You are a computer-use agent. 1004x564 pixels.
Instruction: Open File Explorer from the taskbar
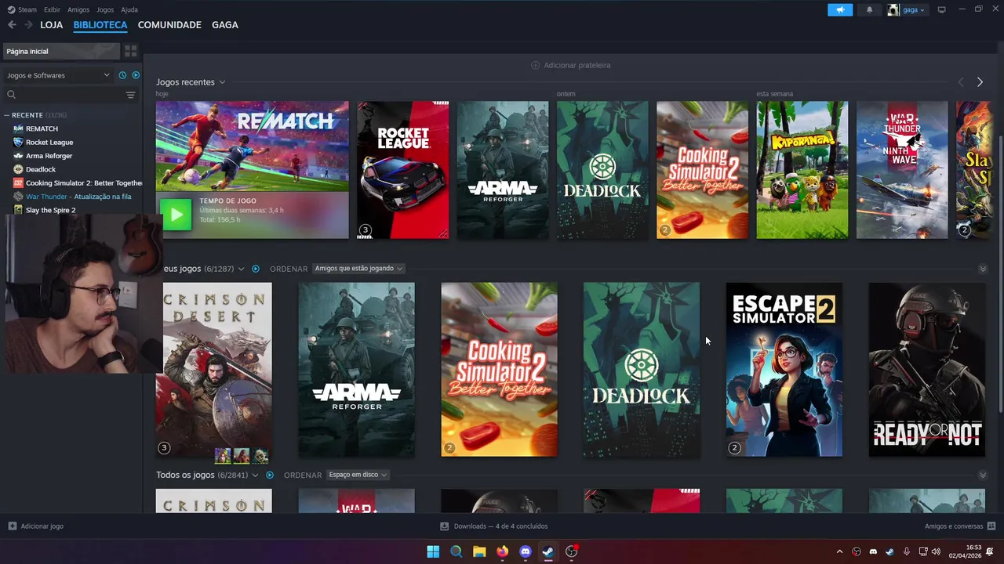point(479,551)
